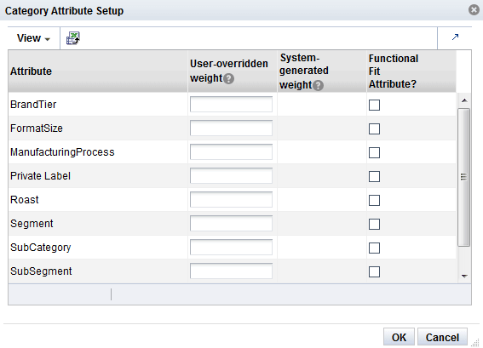The image size is (483, 348).
Task: Click the scrollbar up arrow
Action: (x=464, y=100)
